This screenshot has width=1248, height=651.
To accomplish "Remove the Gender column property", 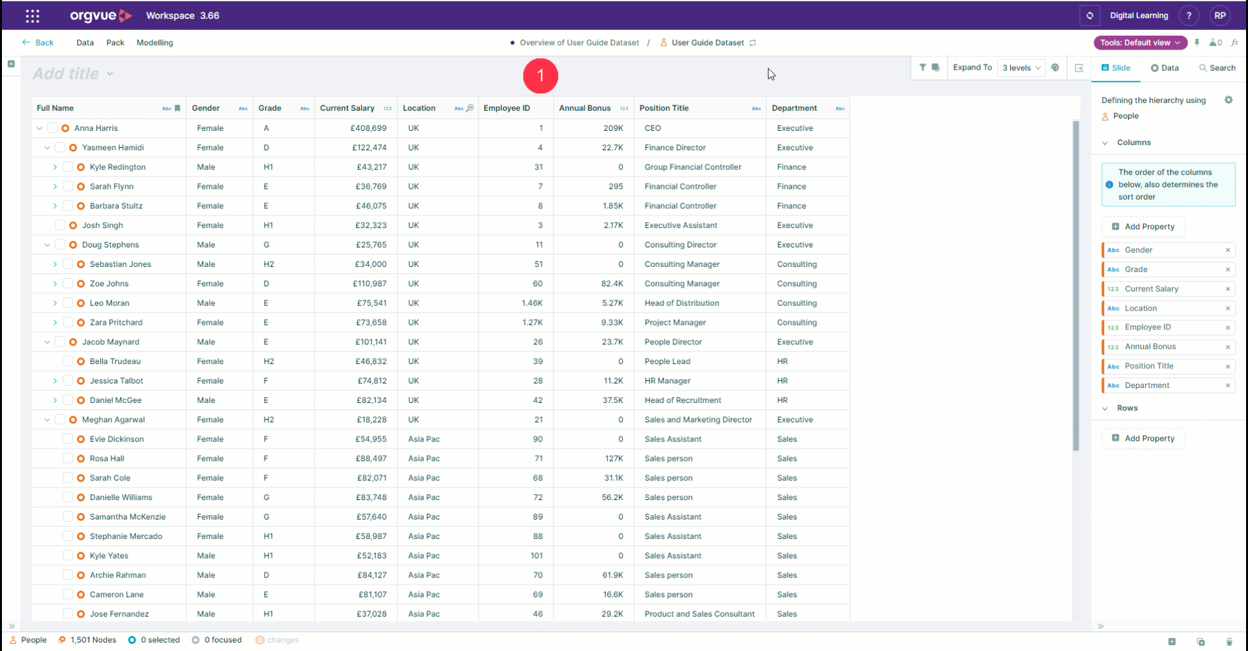I will [x=1228, y=250].
